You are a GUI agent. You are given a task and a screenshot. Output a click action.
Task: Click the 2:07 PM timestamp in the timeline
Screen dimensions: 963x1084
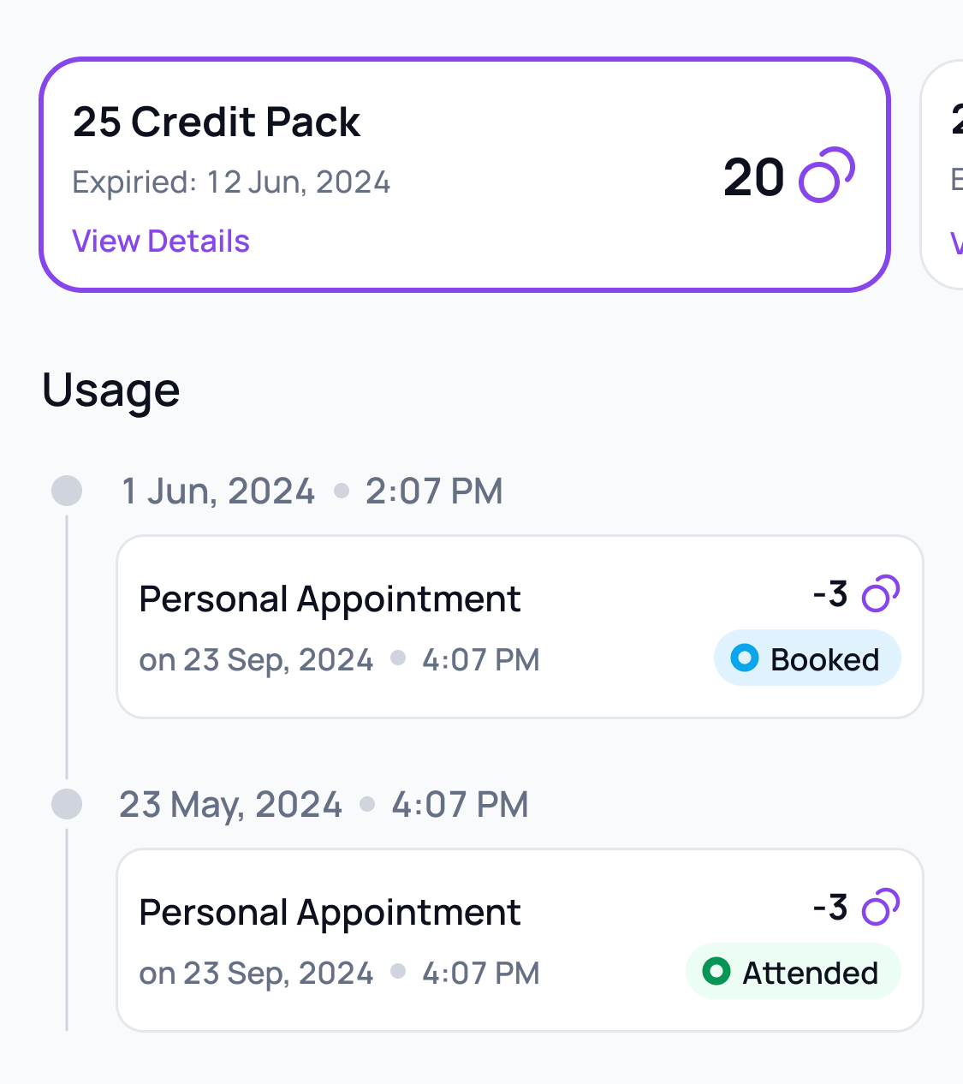(434, 491)
